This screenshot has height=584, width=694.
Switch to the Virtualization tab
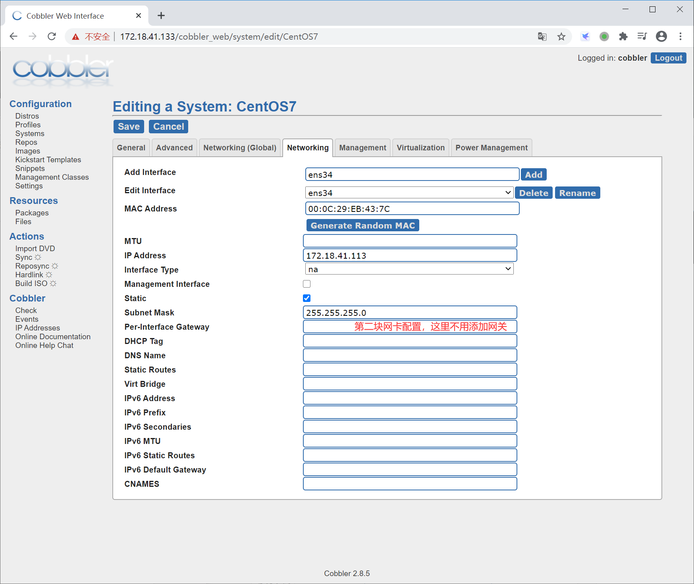(420, 148)
